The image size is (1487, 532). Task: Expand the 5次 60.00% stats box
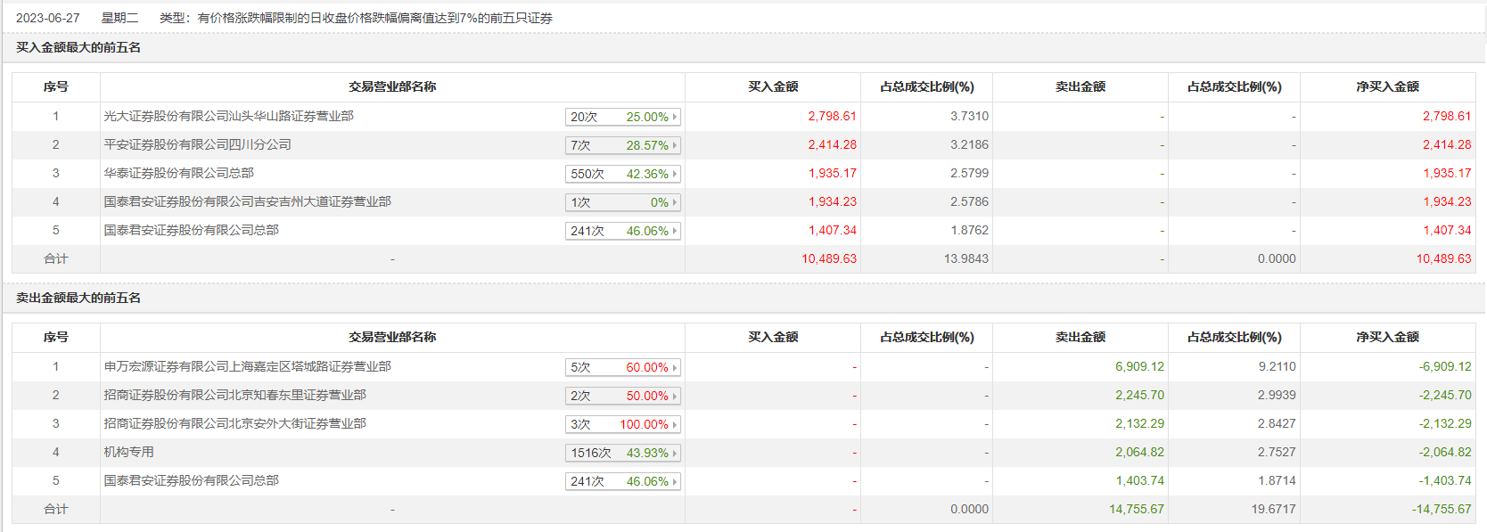click(623, 367)
